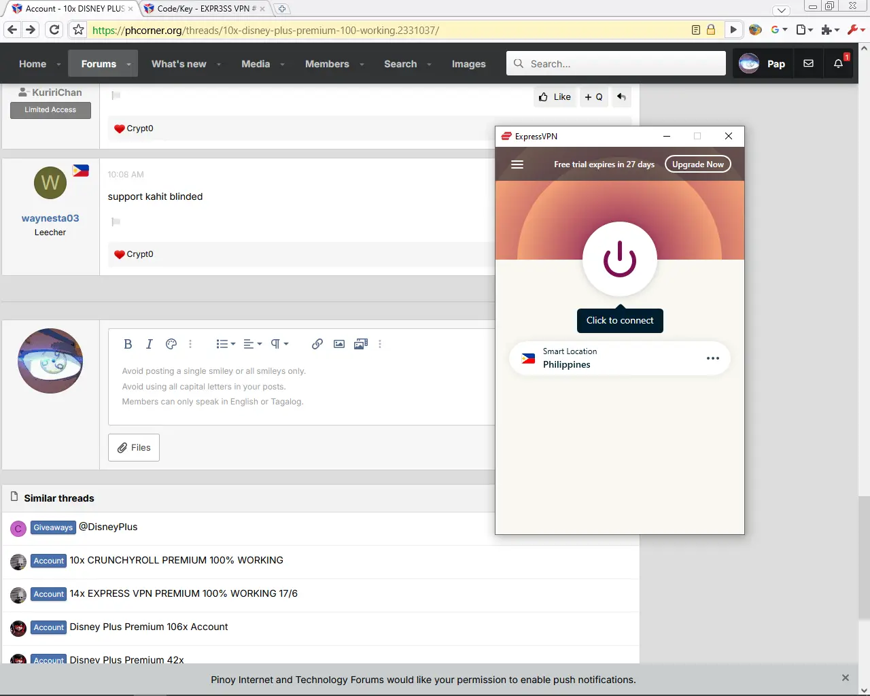Close the Account 10x DISNEY PLUS tab
The width and height of the screenshot is (870, 696).
click(x=130, y=9)
